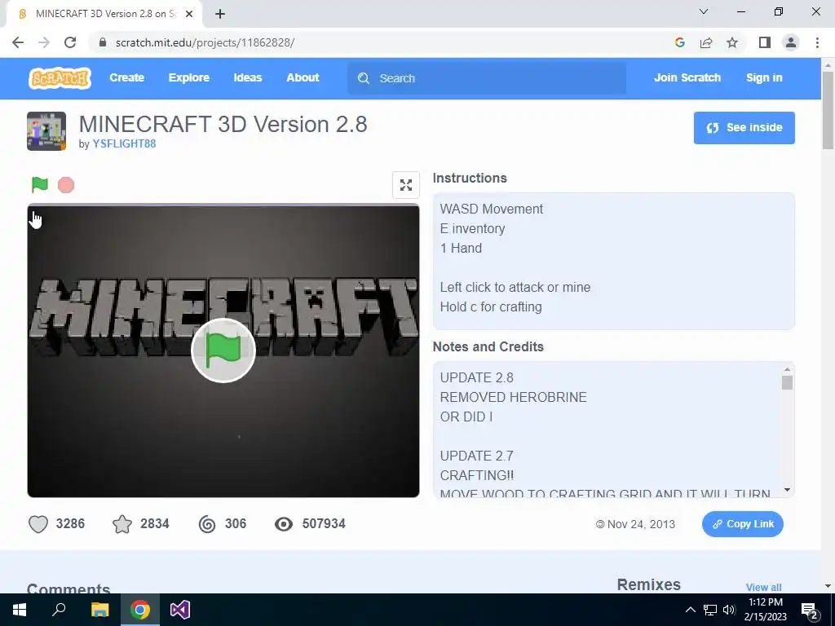Click the page vertical scrollbar thumb
The width and height of the screenshot is (835, 626).
[x=828, y=110]
